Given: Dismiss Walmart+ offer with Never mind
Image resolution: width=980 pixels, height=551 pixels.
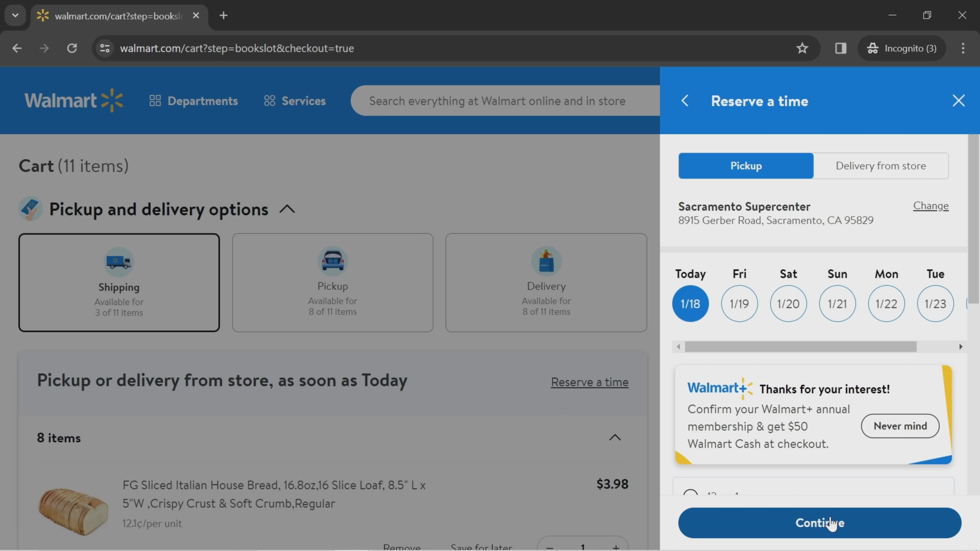Looking at the screenshot, I should point(900,426).
